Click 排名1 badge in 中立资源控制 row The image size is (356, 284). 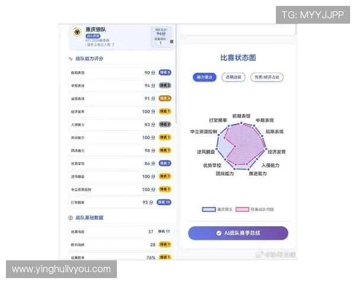[x=165, y=189]
